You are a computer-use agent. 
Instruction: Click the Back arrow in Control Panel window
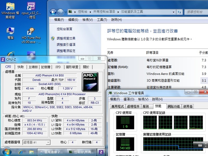coord(53,12)
